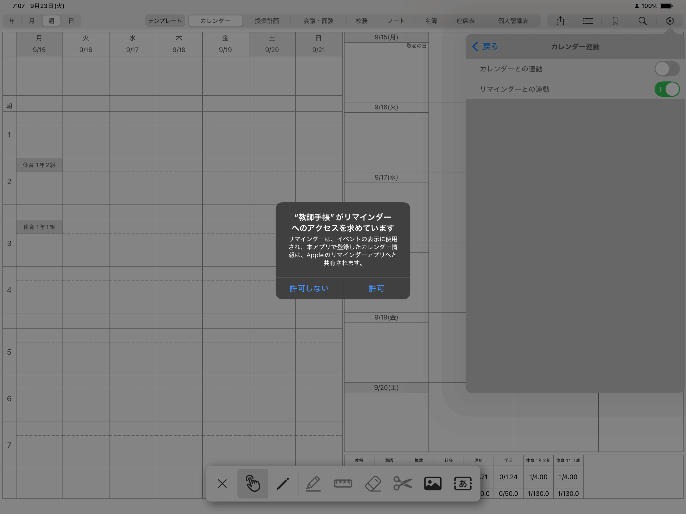Go back with 戻る chevron
This screenshot has height=514, width=686.
[485, 47]
